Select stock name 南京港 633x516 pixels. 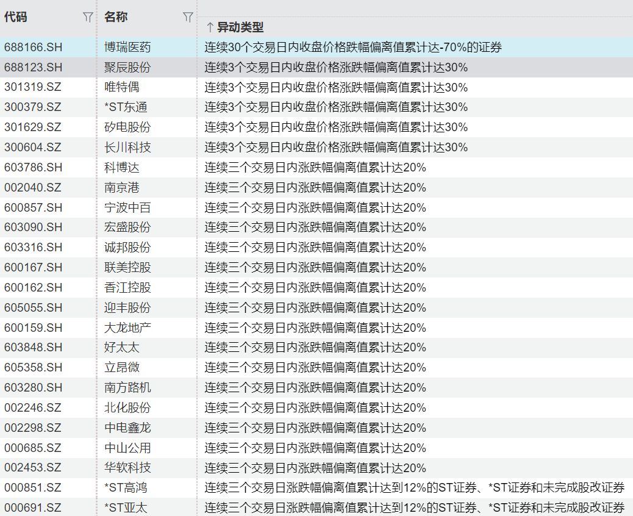click(x=122, y=187)
